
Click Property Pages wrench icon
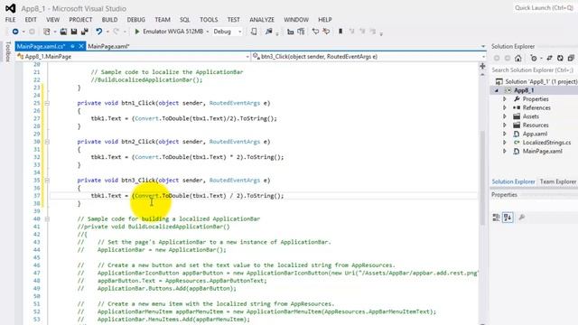coord(522,218)
